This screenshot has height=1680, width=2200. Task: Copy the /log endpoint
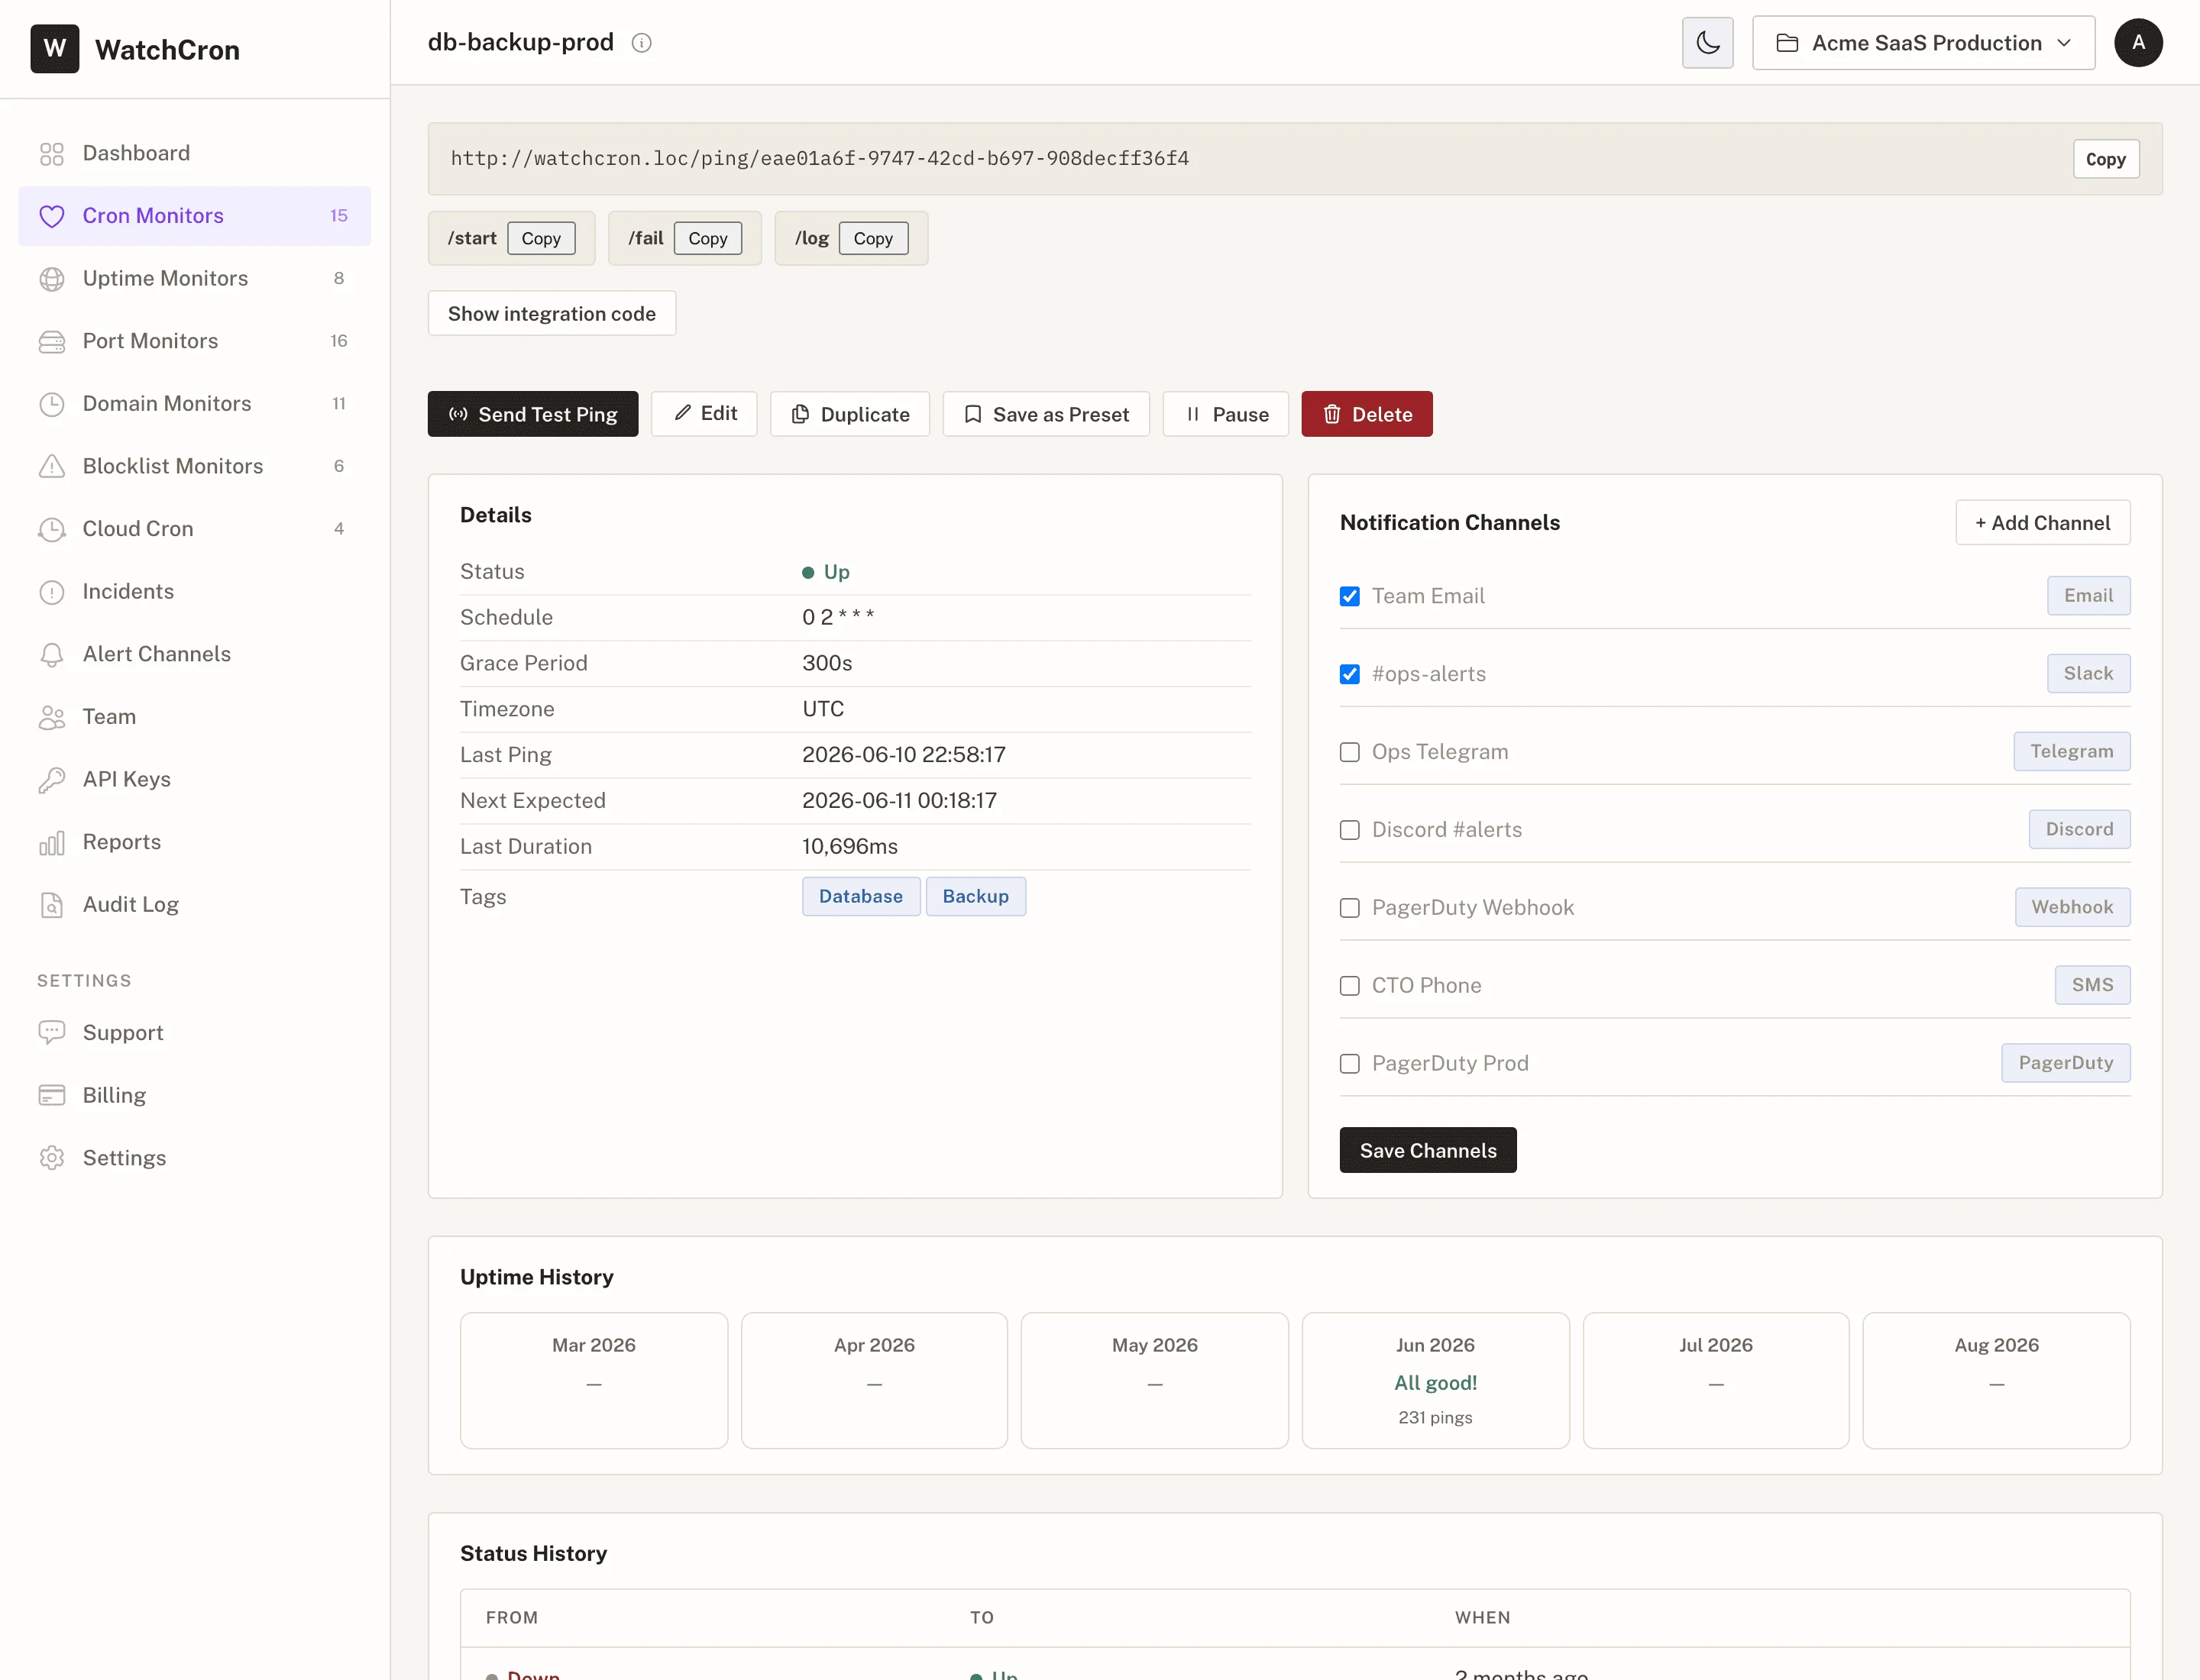(873, 239)
